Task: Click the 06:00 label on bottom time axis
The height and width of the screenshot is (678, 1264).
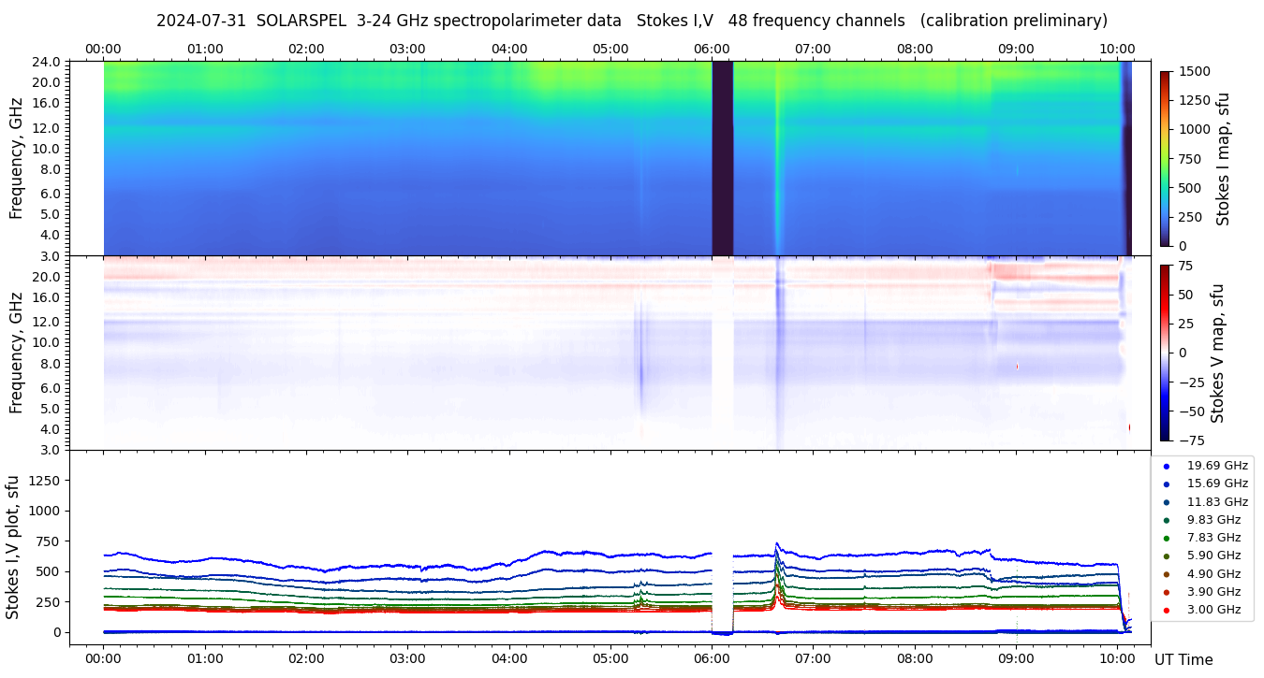Action: [712, 657]
